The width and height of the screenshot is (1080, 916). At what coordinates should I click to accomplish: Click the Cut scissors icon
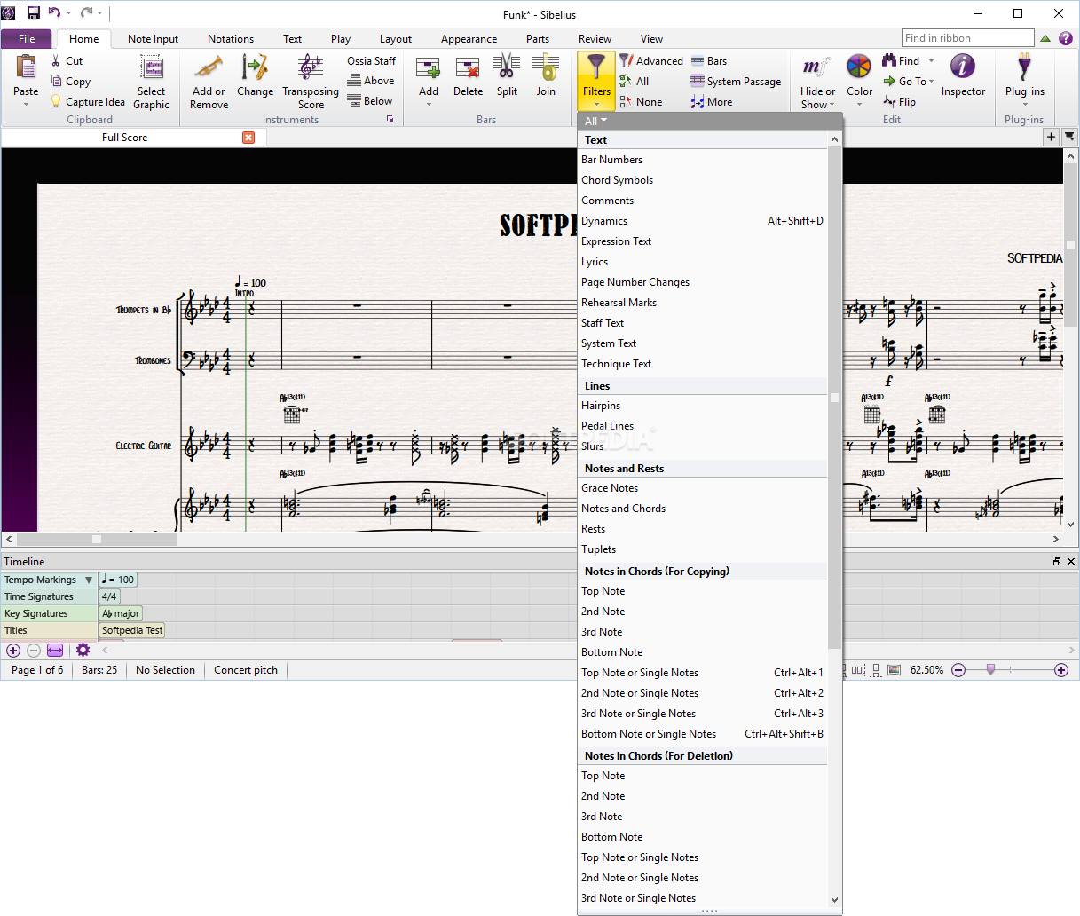[x=56, y=61]
